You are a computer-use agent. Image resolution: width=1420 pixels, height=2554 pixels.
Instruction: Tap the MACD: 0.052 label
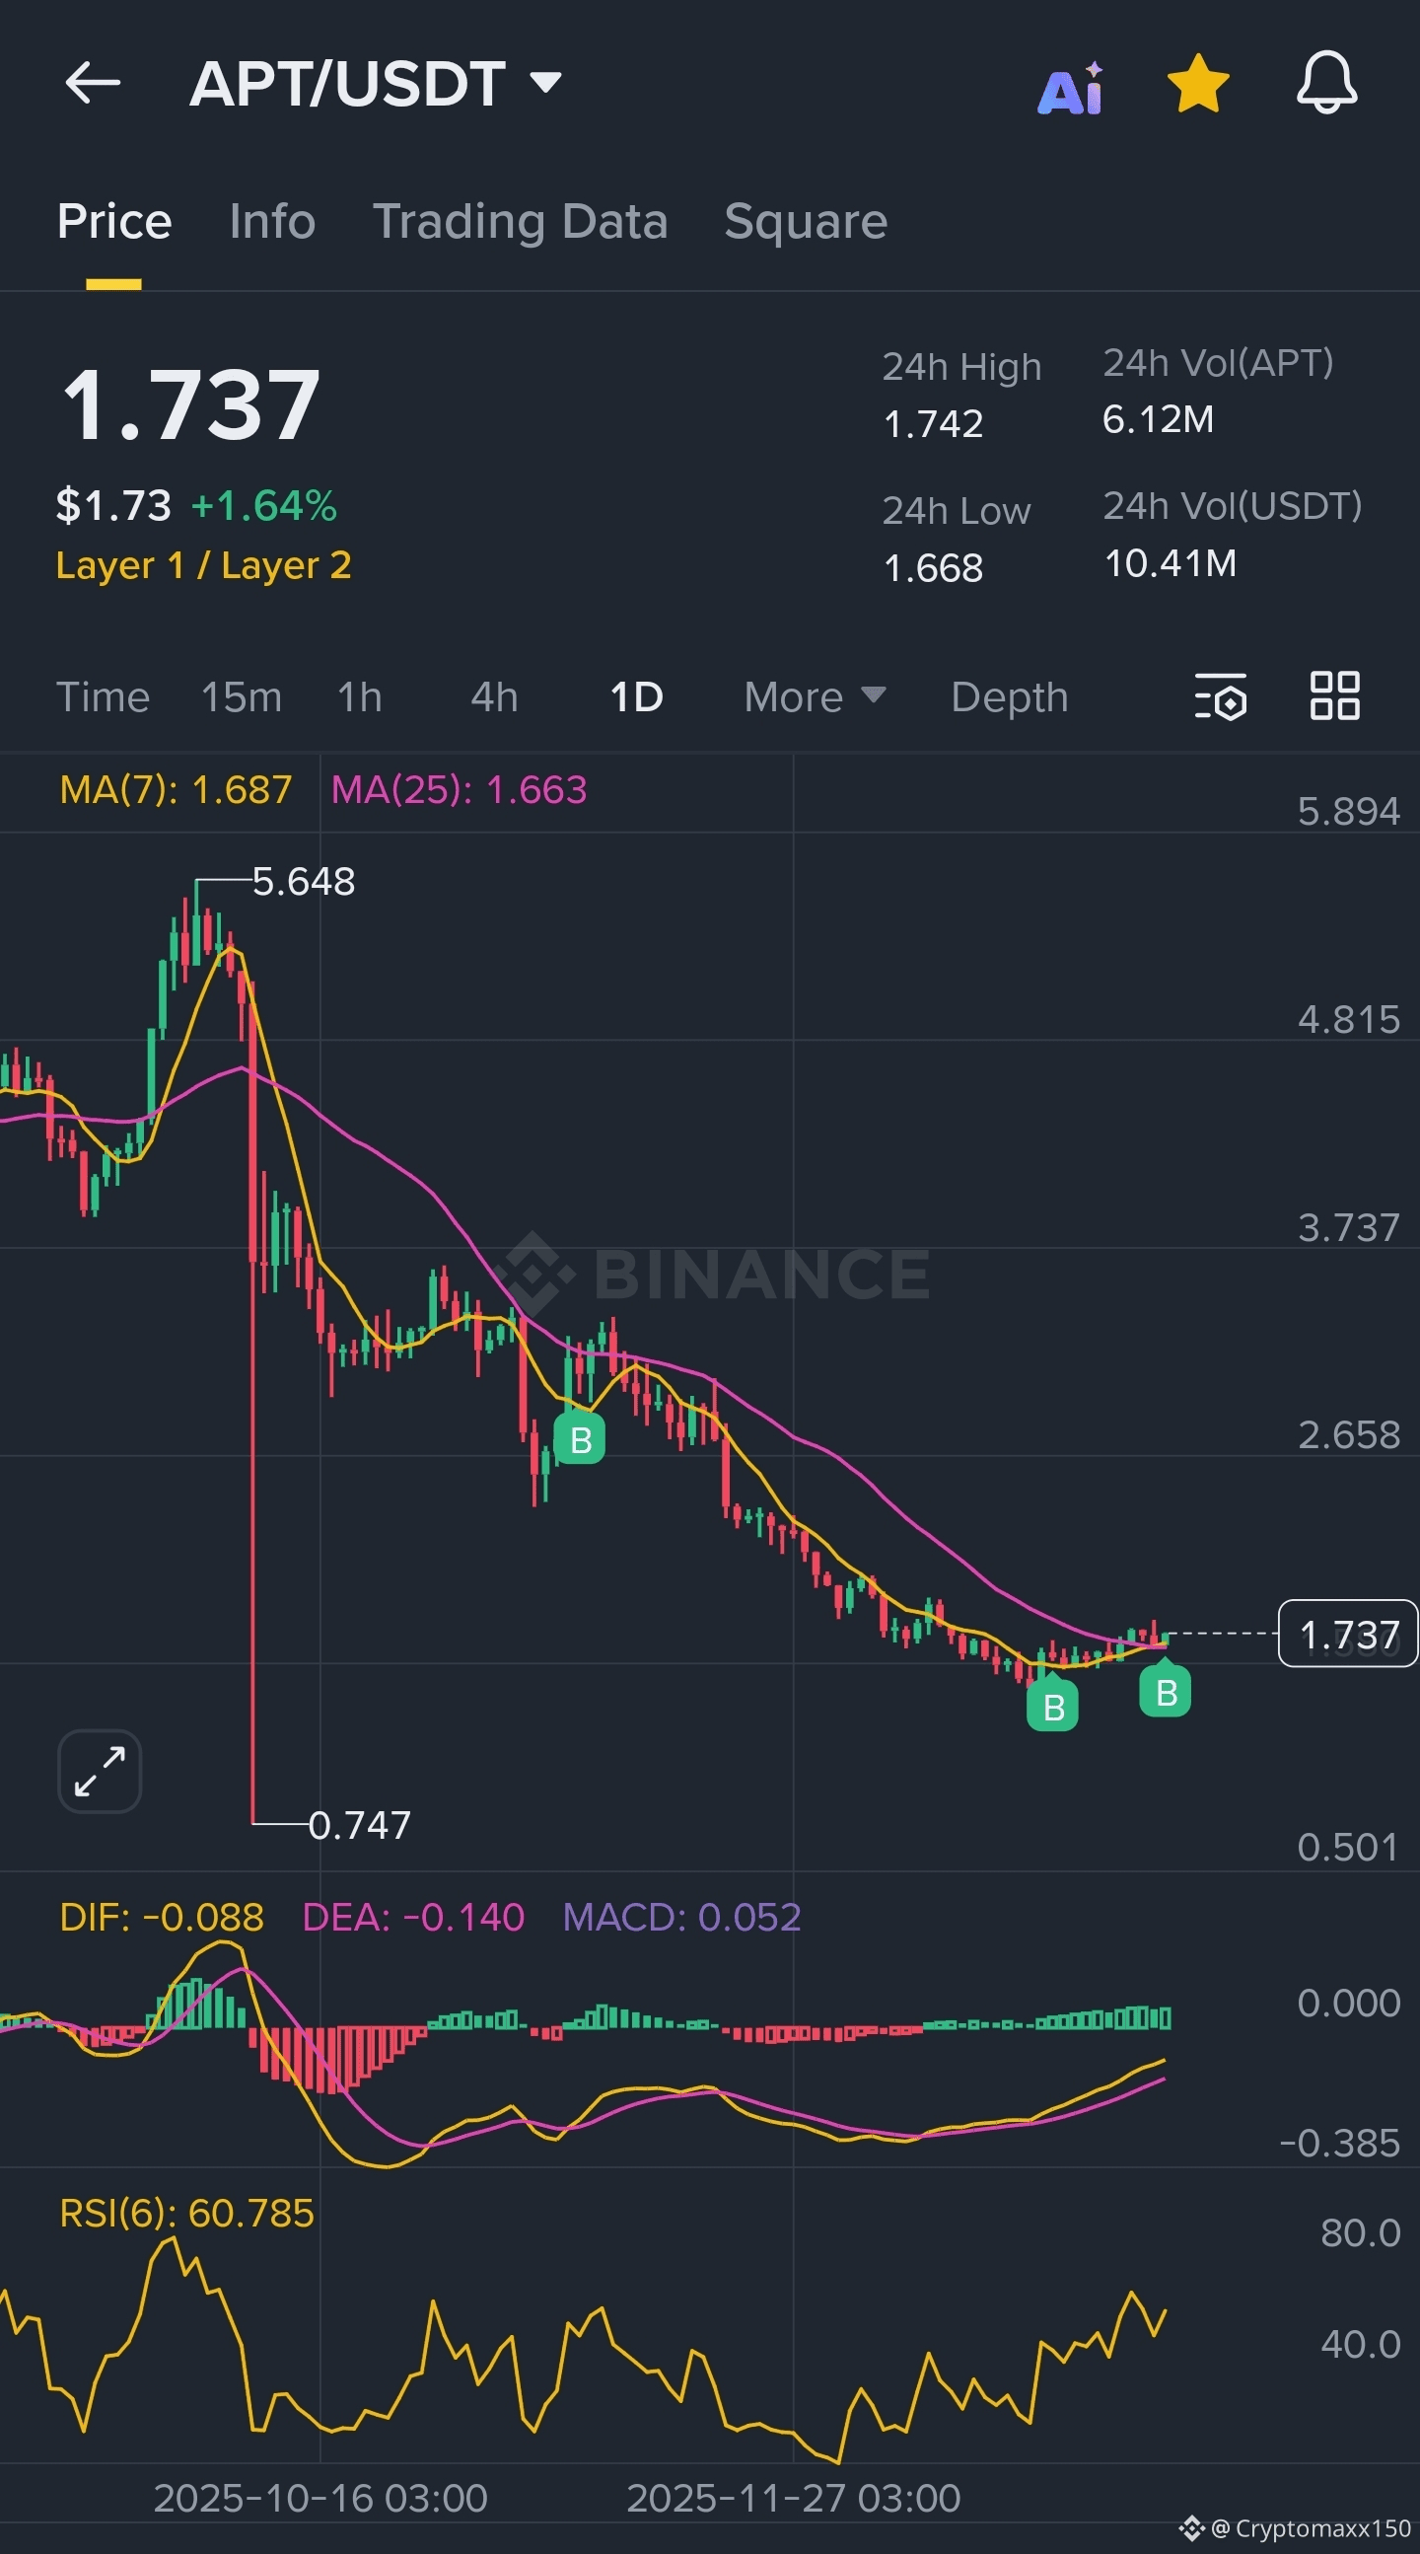click(x=681, y=1918)
